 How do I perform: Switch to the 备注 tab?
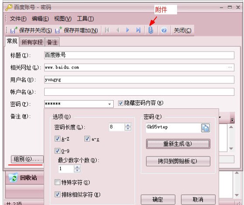pos(52,42)
